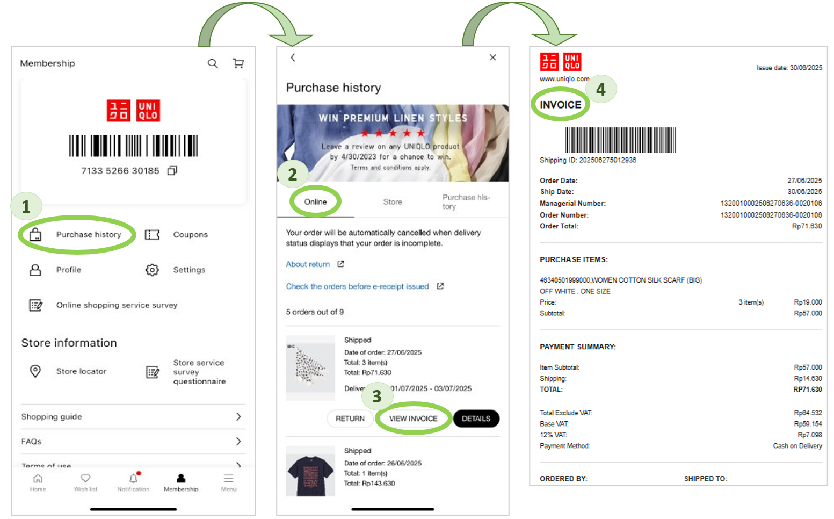Select the Online tab
This screenshot has width=834, height=519.
point(315,202)
